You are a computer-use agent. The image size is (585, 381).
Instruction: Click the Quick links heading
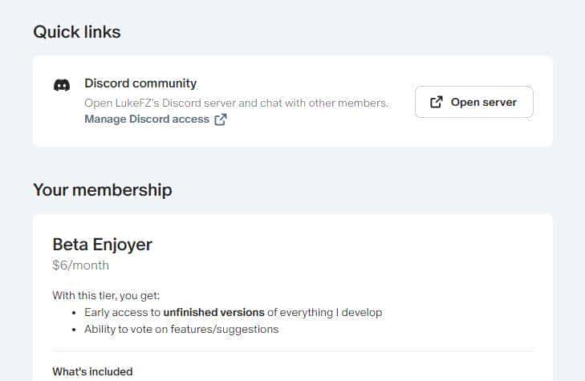click(77, 32)
